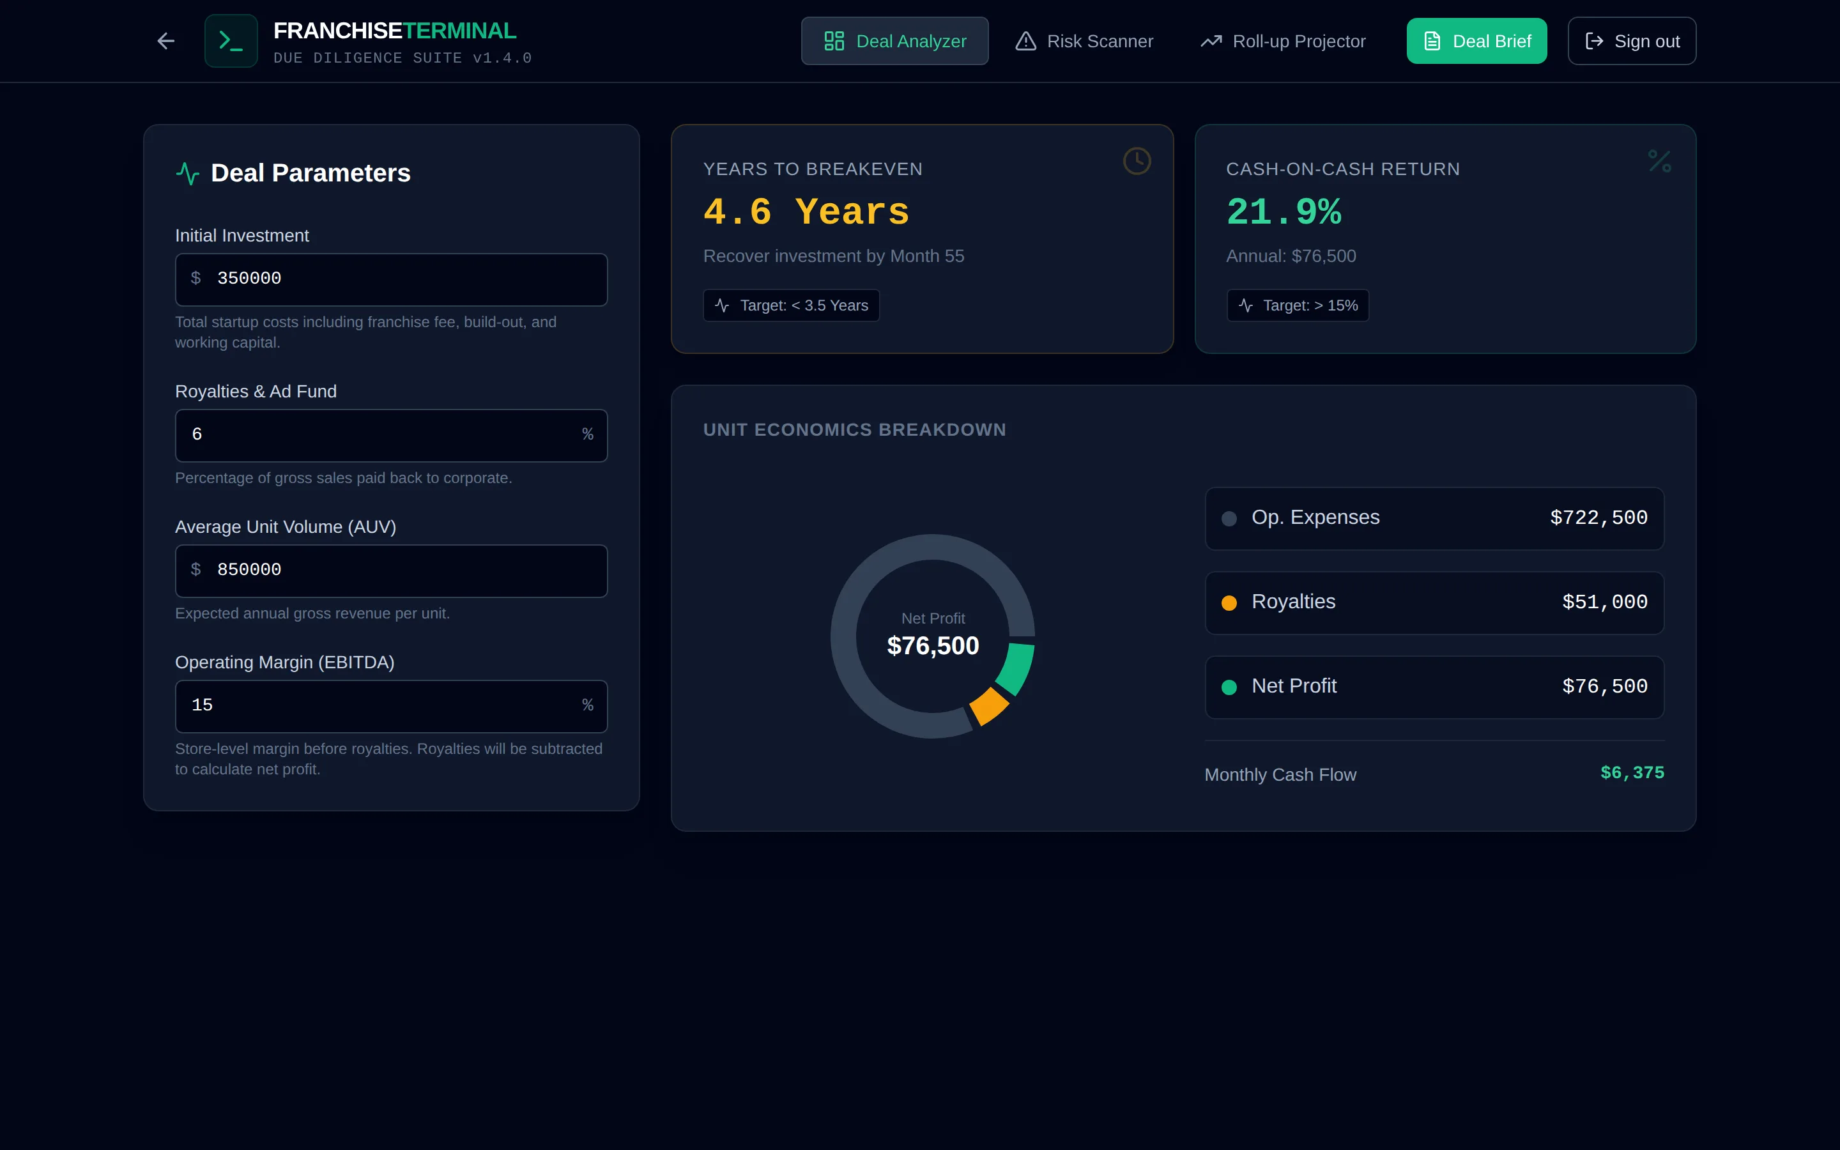Viewport: 1840px width, 1150px height.
Task: Click the $76,500 donut center value
Action: point(933,646)
